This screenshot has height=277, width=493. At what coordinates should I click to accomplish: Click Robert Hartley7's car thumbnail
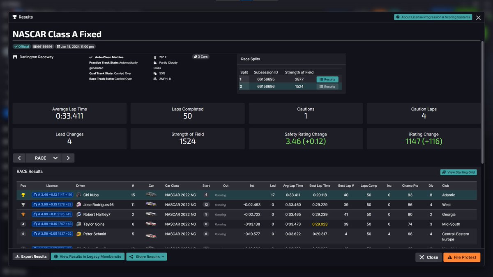click(x=151, y=214)
